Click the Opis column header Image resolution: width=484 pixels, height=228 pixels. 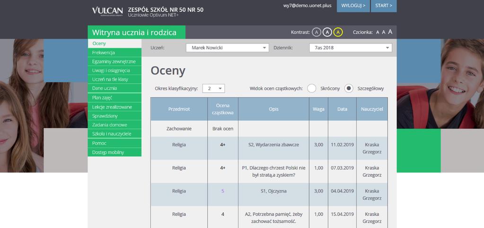[x=273, y=109]
